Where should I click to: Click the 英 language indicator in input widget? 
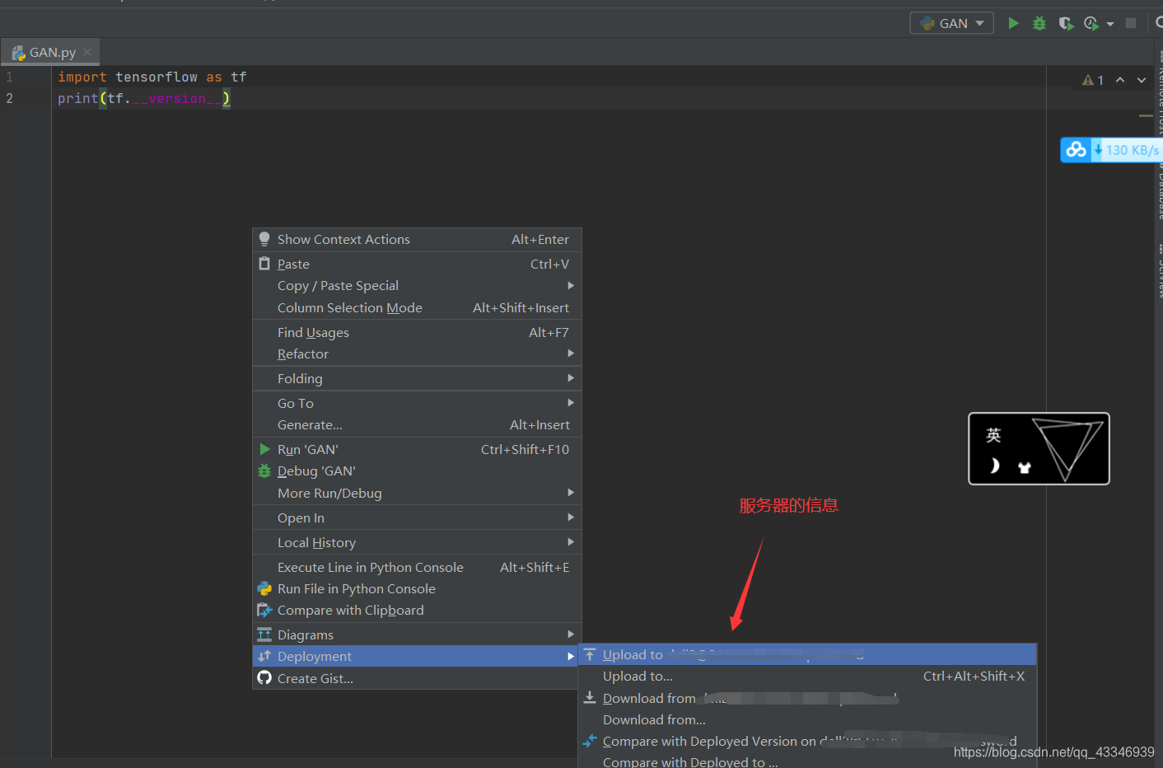tap(994, 435)
